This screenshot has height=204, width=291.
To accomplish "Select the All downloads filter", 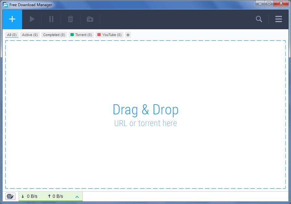I will pos(12,35).
